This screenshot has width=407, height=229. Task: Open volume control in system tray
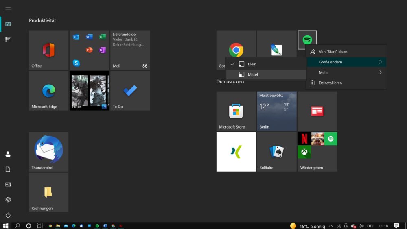click(x=361, y=226)
